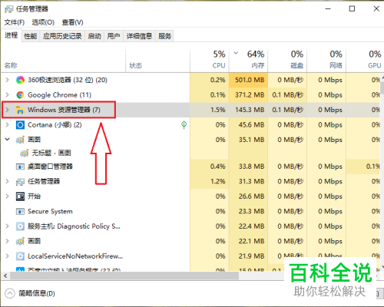Screen dimensions: 384x307
Task: Click the LocalServiceNoNetworkFirewall gear icon
Action: [x=20, y=256]
